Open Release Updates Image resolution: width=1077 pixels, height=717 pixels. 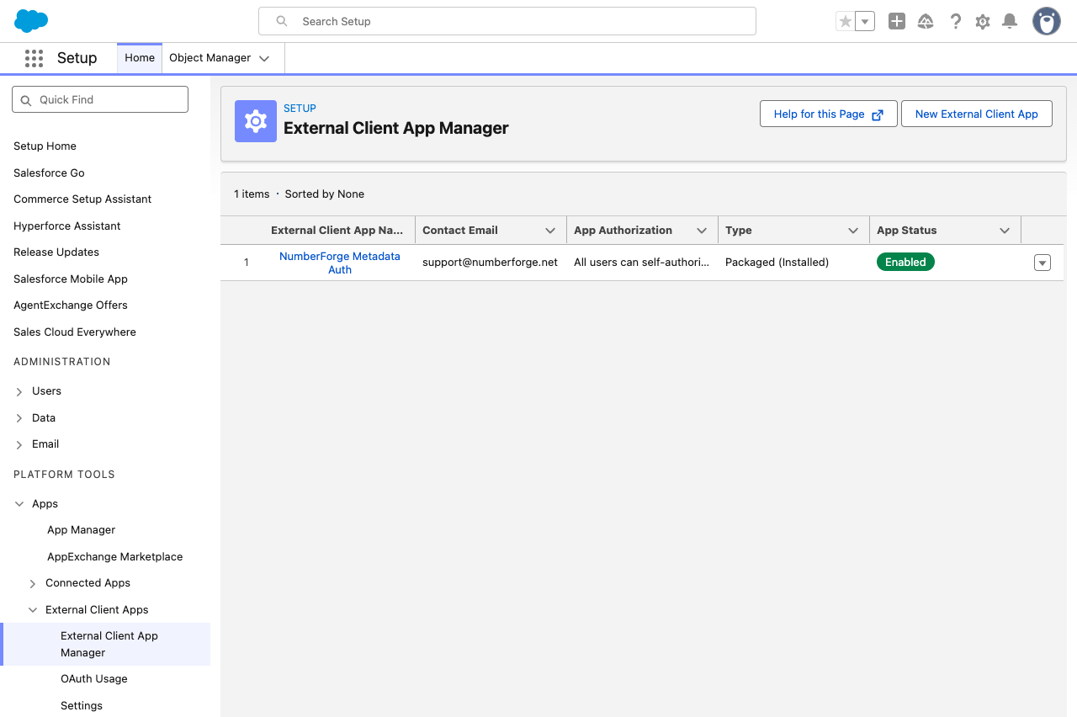coord(56,252)
